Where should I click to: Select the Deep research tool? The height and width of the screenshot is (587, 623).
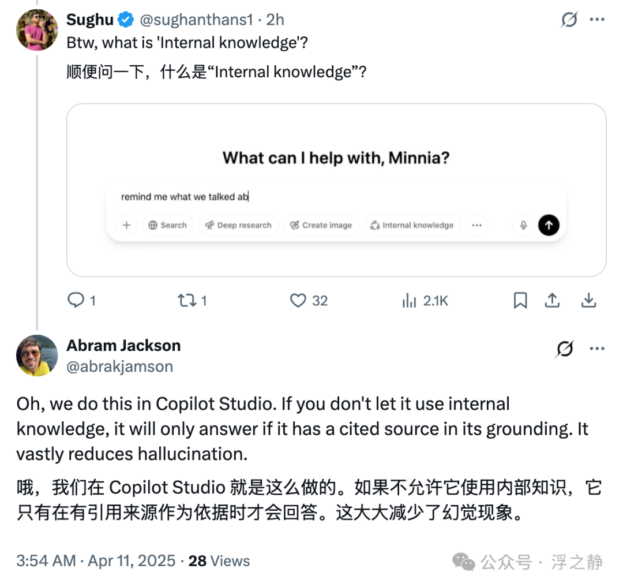tap(238, 225)
